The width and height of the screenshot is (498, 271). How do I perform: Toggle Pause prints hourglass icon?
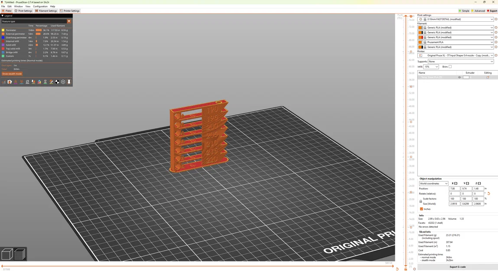45,82
